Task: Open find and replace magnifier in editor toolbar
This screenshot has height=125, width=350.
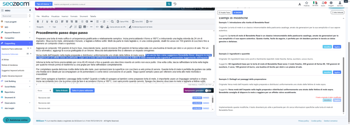Action: pyautogui.click(x=112, y=21)
